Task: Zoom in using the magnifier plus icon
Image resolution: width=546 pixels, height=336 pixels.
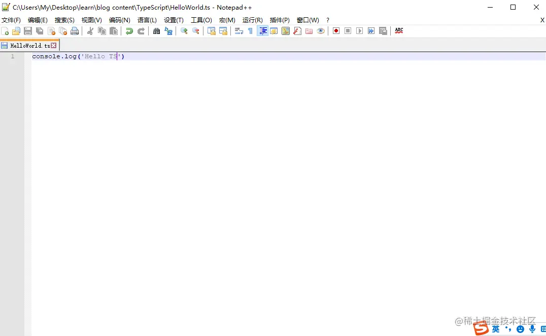Action: pyautogui.click(x=184, y=31)
